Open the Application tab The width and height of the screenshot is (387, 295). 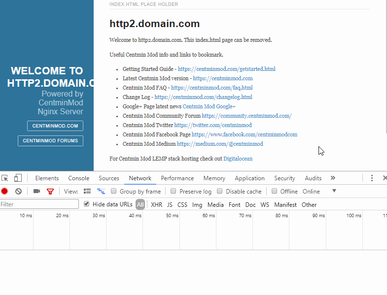[x=250, y=178]
